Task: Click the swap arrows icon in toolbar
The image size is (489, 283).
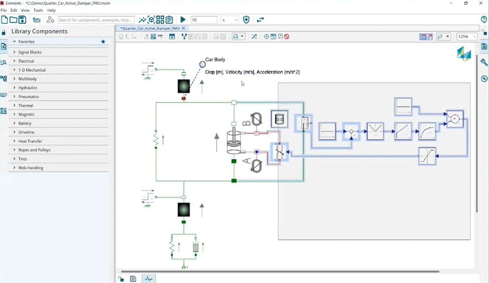Action: pyautogui.click(x=260, y=20)
